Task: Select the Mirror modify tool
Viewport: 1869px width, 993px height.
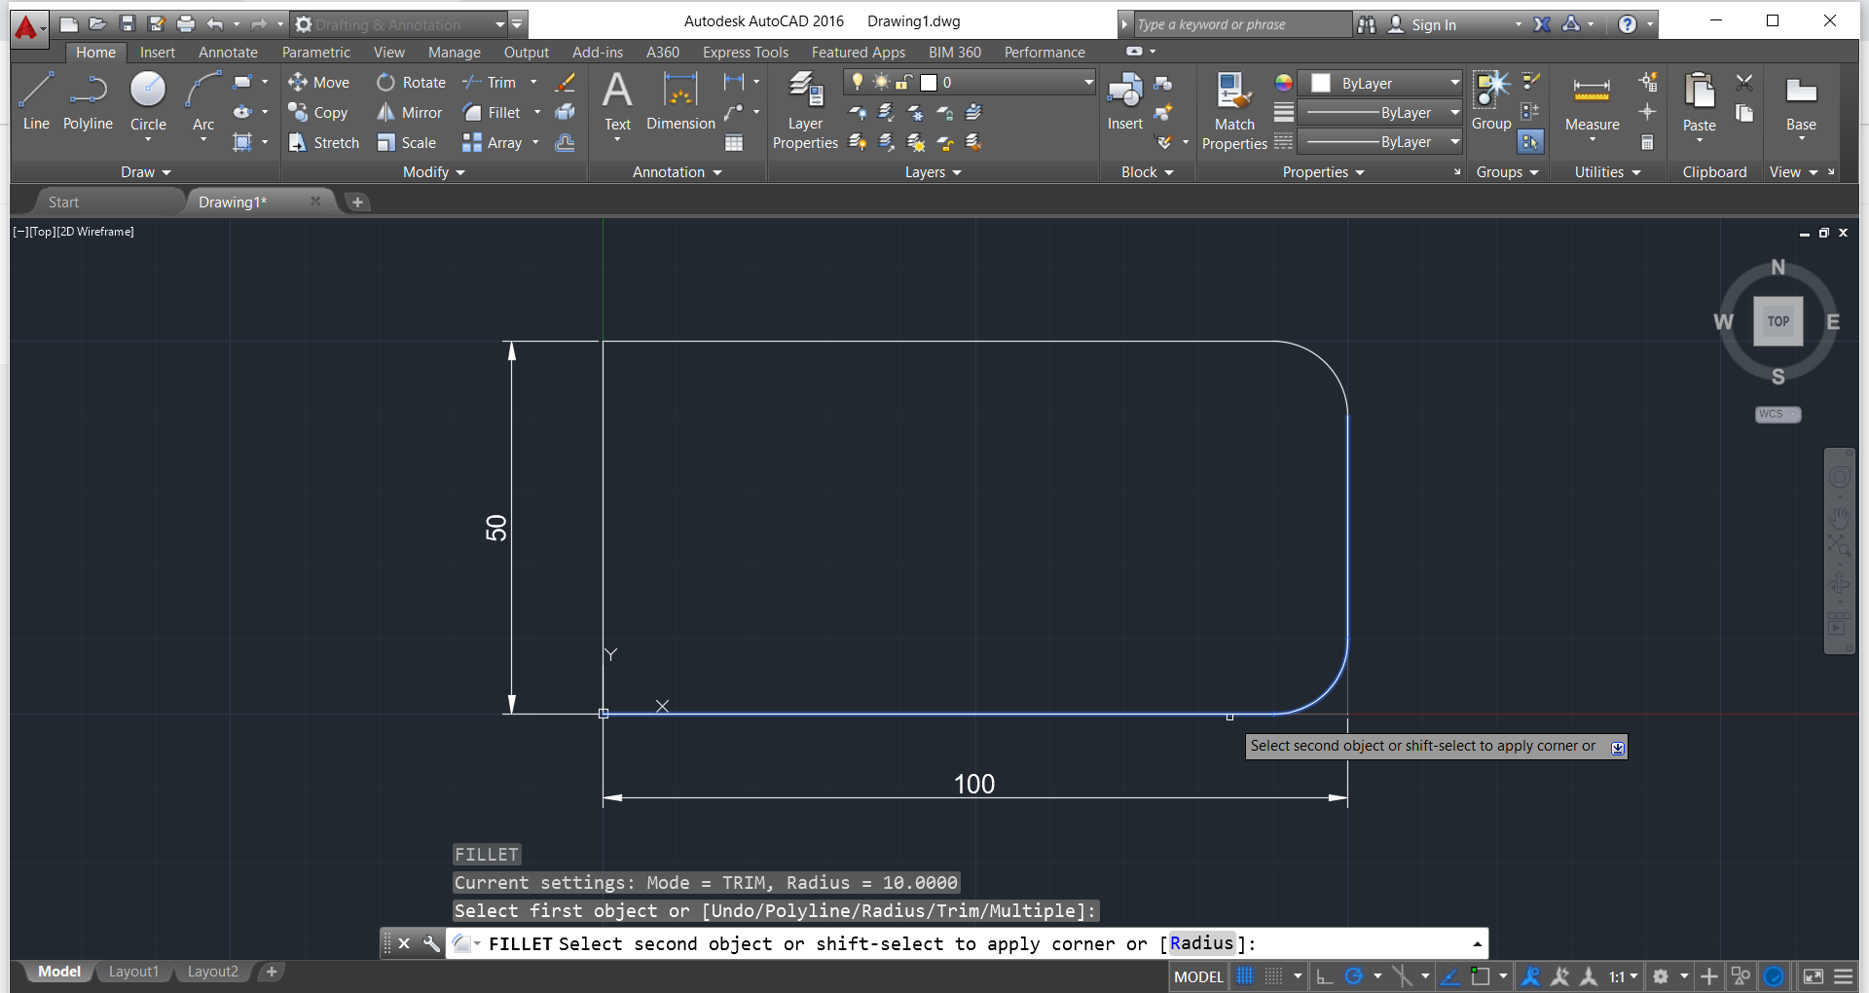Action: (x=410, y=112)
